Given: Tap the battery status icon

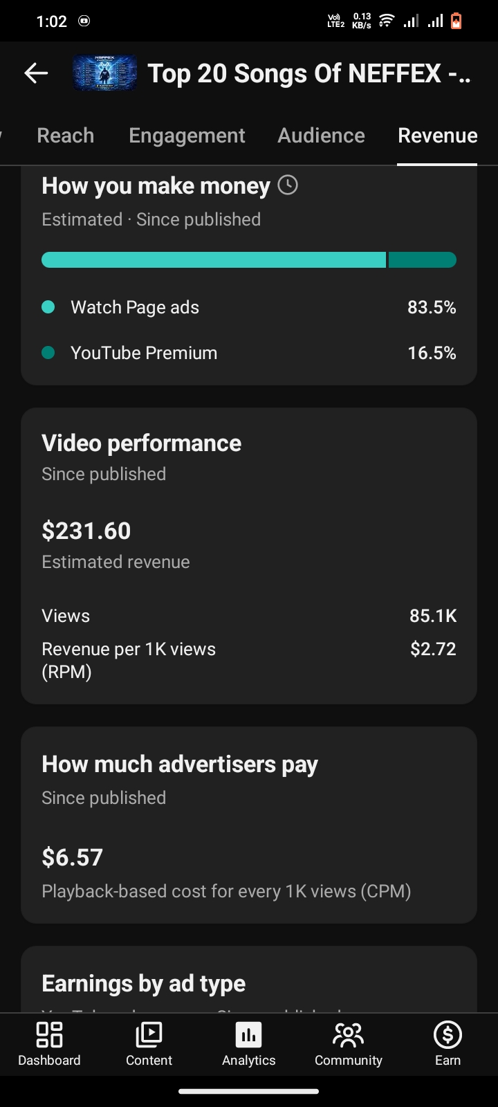Looking at the screenshot, I should 456,21.
